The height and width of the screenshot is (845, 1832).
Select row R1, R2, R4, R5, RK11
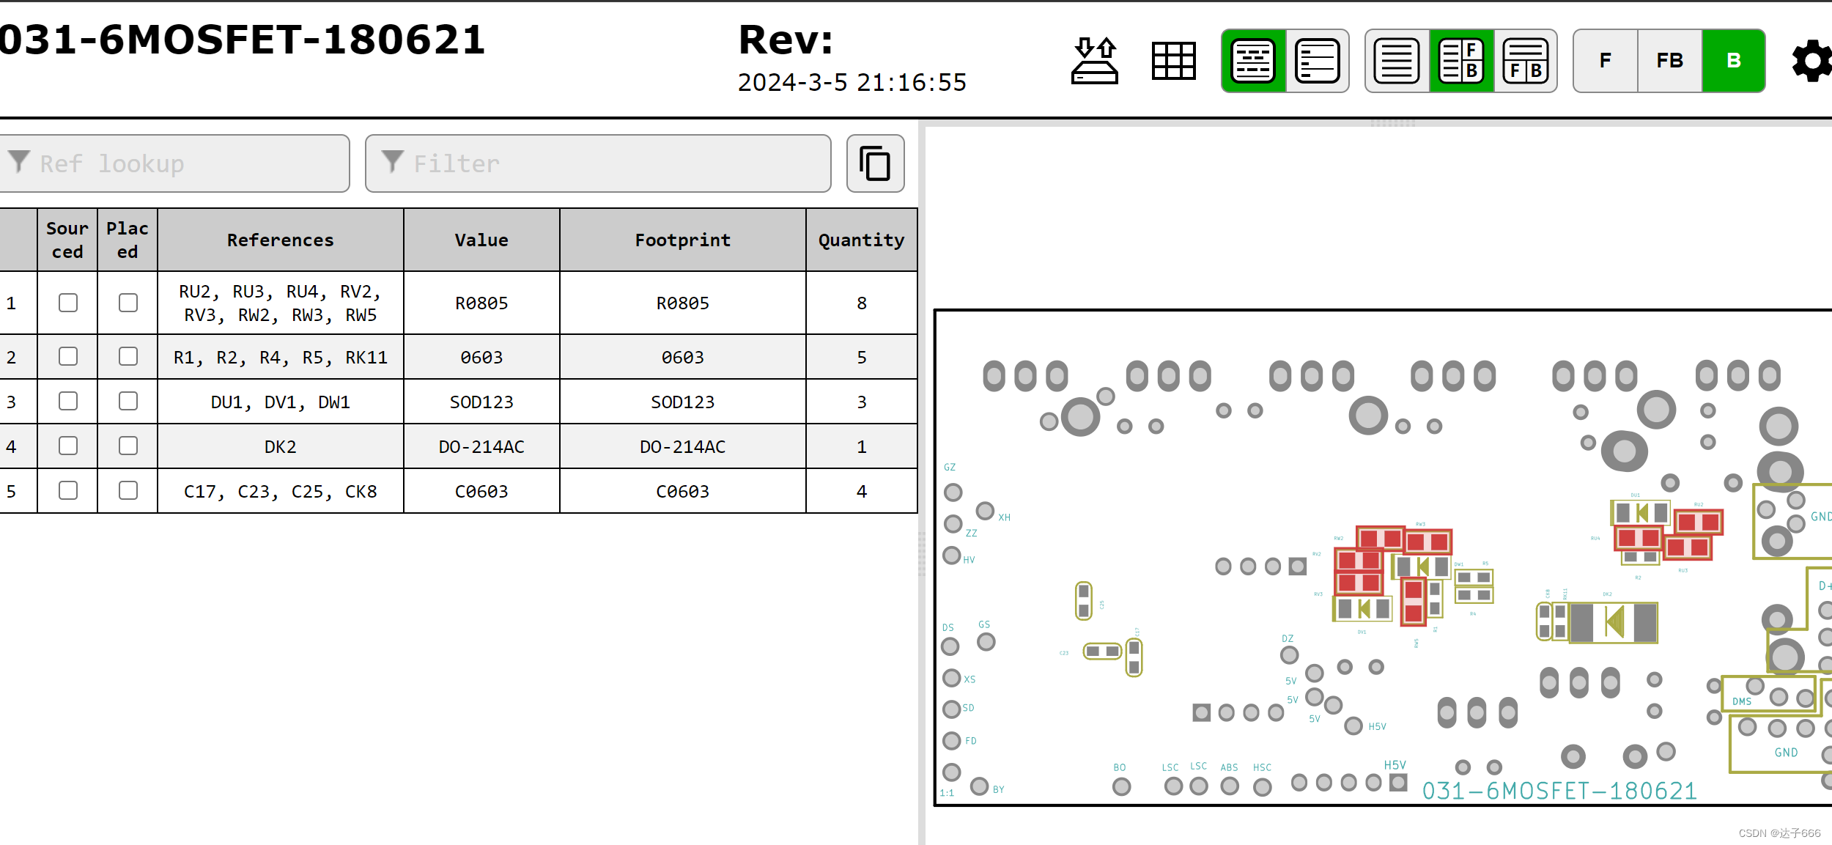pos(458,357)
